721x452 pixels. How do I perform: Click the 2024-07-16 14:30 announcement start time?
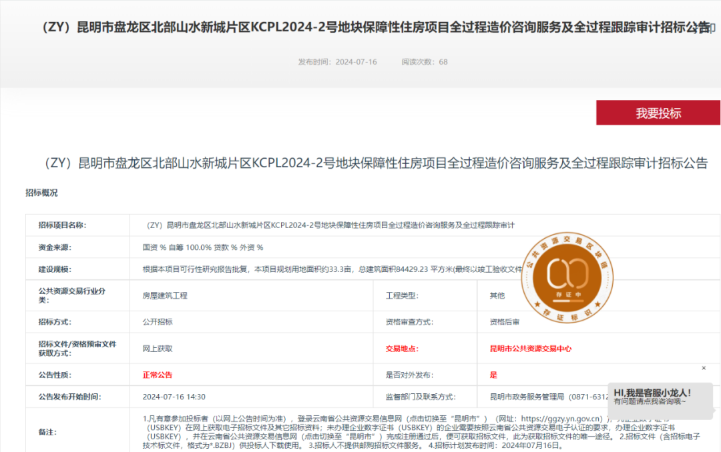174,397
